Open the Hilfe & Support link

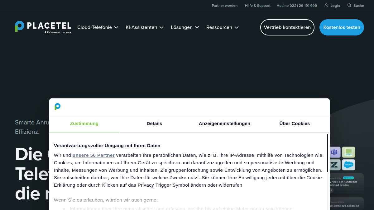(258, 6)
